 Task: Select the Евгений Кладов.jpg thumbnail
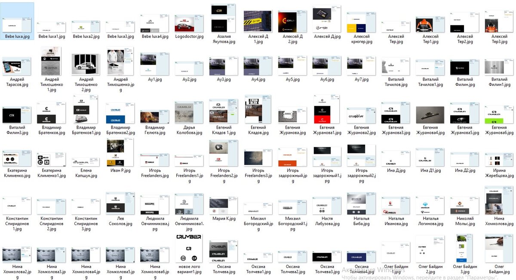click(x=258, y=109)
